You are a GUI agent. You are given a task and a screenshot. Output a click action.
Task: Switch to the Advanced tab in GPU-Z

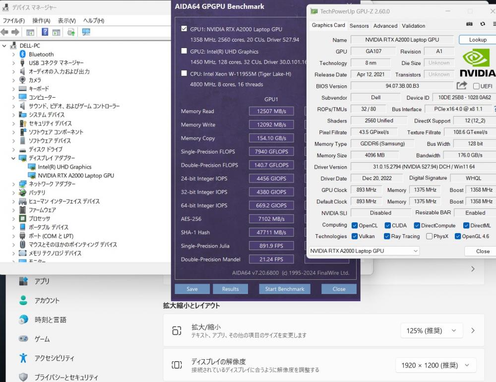tap(385, 26)
